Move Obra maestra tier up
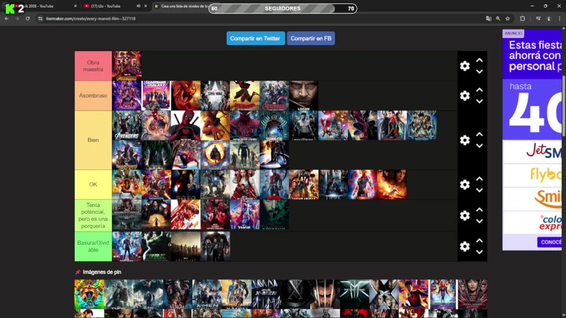Screen dimensions: 566x318 pos(479,60)
